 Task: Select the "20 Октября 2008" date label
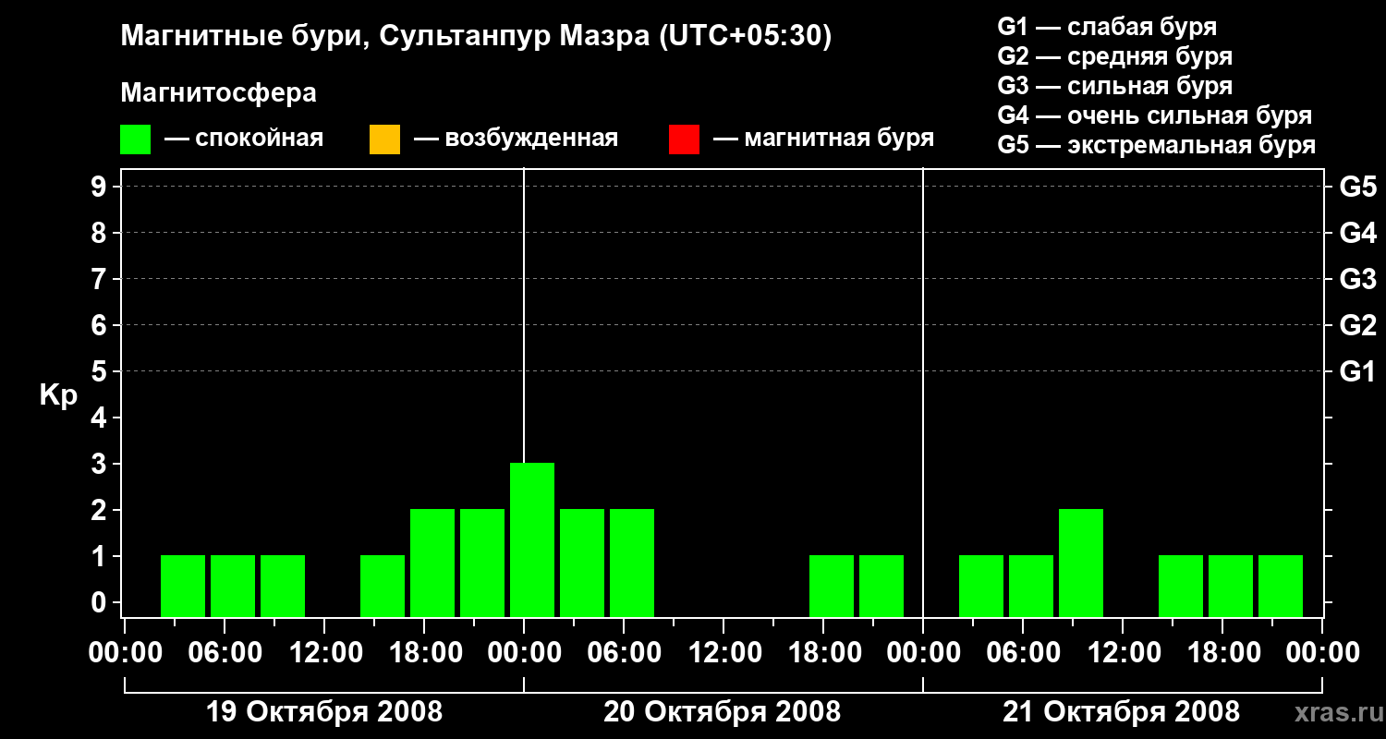pos(723,712)
